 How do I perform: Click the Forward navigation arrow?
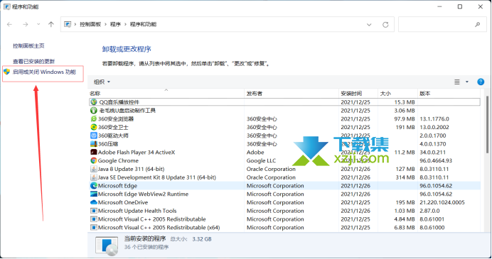tap(26, 24)
